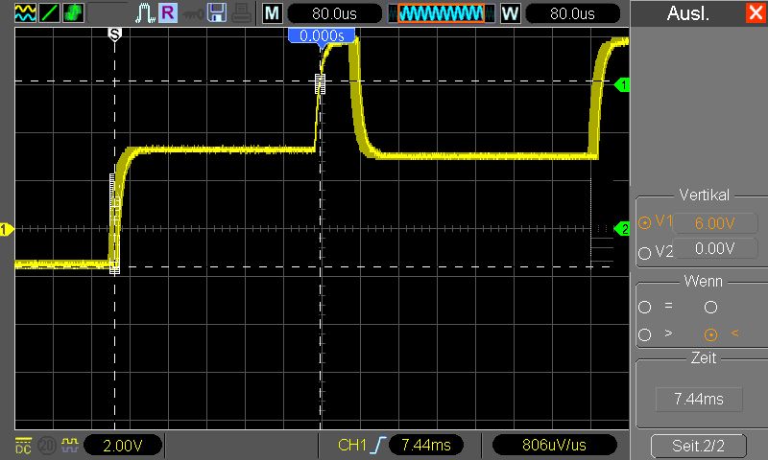Click the S trigger position marker

114,34
